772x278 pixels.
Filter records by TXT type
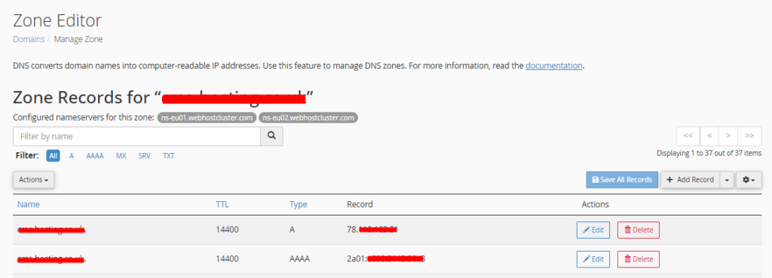click(169, 155)
